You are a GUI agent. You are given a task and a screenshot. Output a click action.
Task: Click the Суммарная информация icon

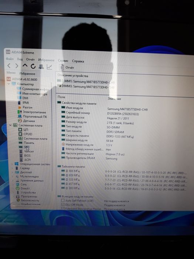(x=19, y=88)
